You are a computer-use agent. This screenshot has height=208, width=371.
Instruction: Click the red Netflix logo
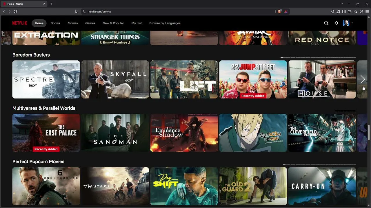(x=19, y=23)
